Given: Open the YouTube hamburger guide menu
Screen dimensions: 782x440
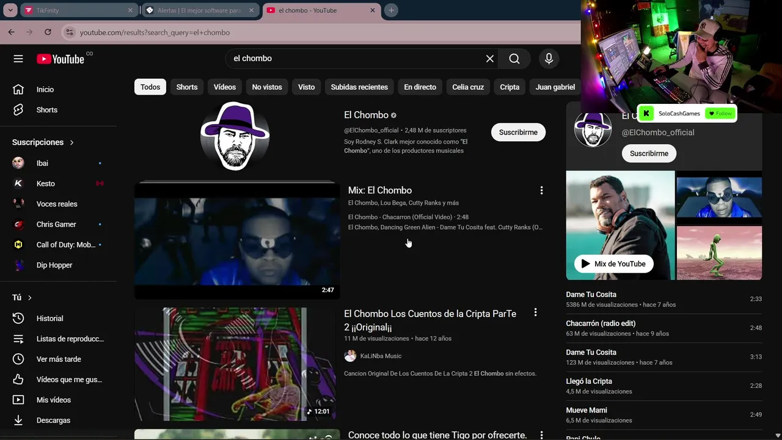Looking at the screenshot, I should pos(18,59).
